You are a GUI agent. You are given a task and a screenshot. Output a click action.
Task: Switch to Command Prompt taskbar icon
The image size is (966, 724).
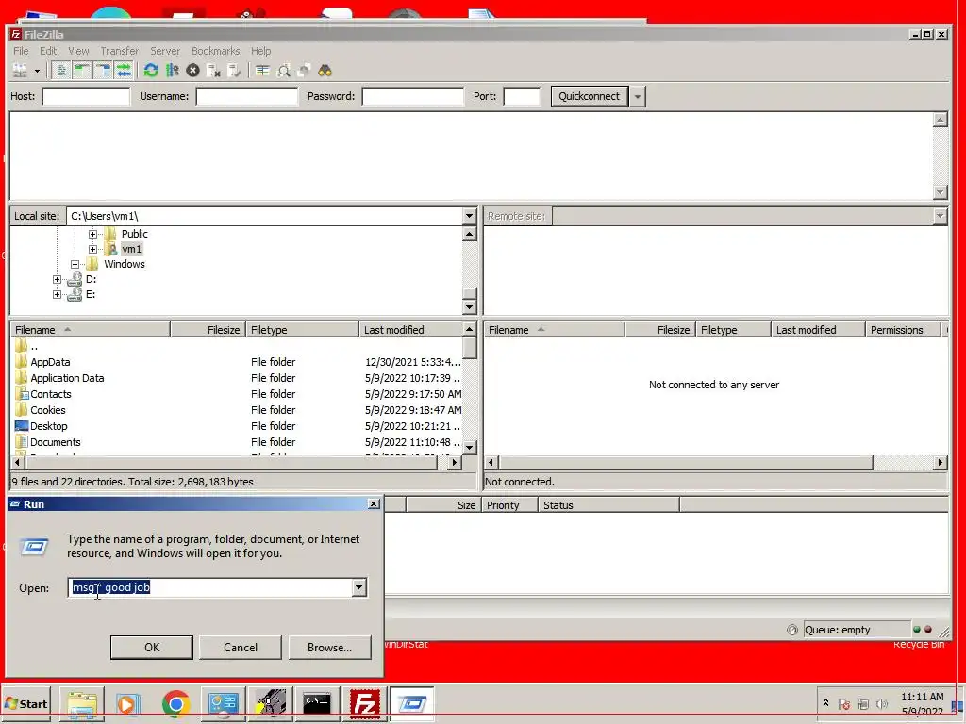pyautogui.click(x=317, y=703)
